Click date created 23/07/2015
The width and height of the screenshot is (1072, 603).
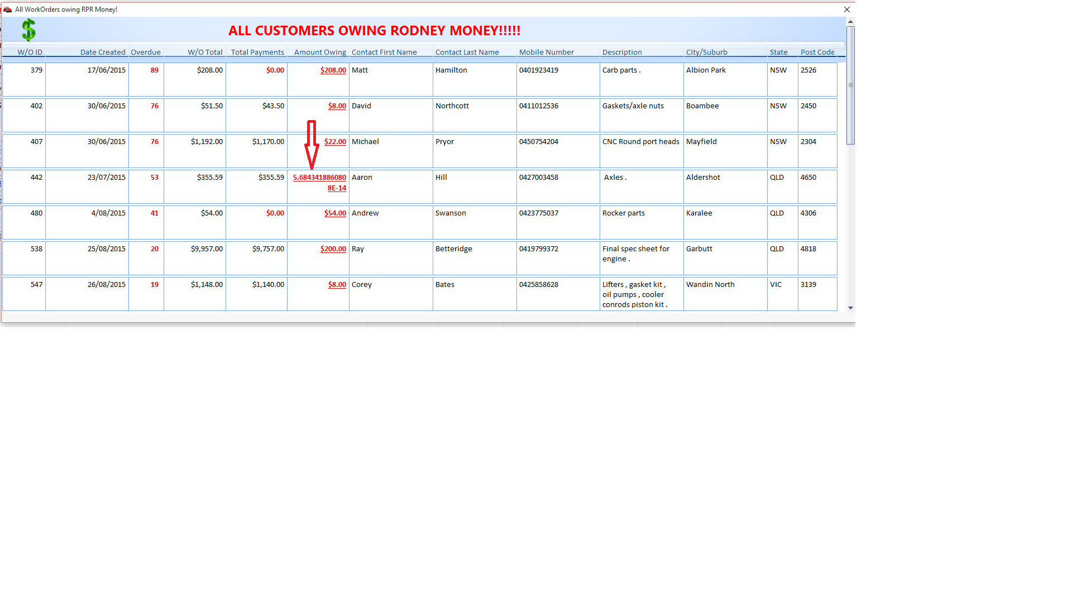(x=107, y=178)
